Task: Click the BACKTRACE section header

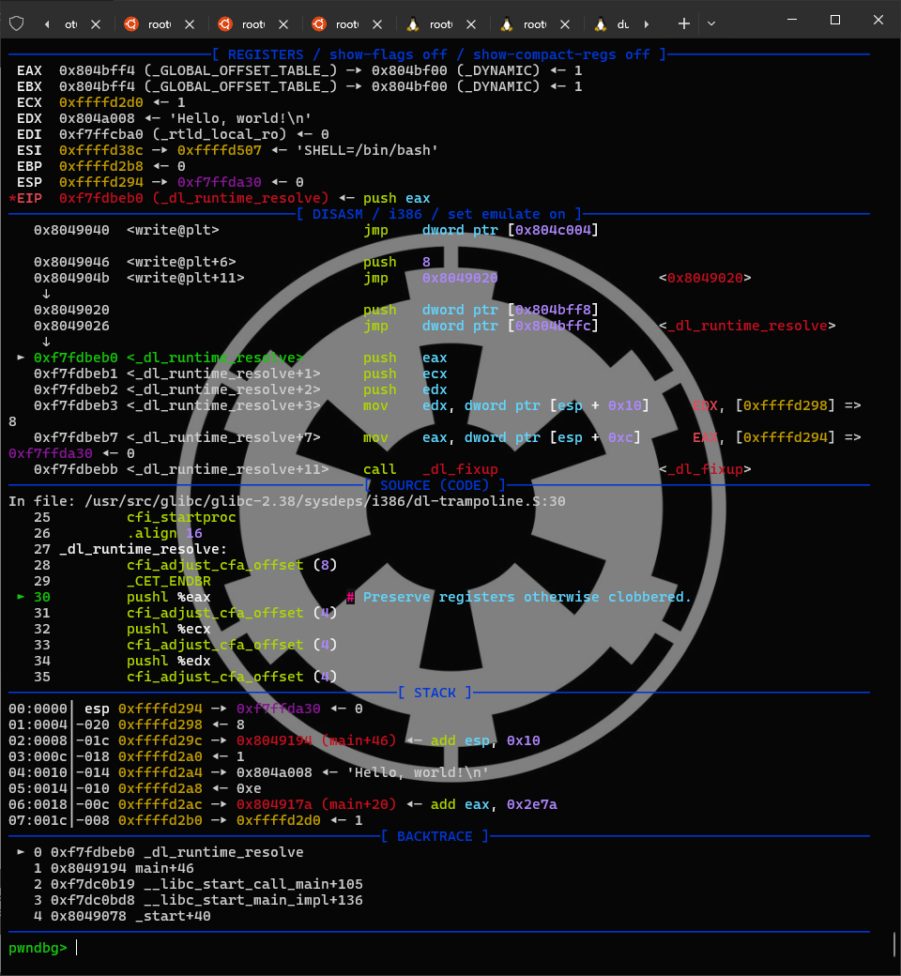Action: click(435, 836)
